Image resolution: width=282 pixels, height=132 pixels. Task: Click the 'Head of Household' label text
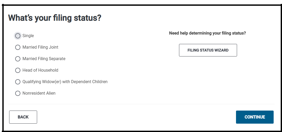[x=40, y=70]
